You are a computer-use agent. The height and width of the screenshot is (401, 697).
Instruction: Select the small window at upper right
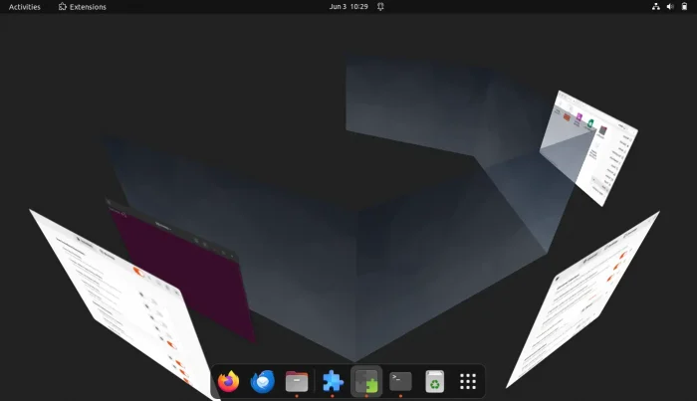(587, 144)
